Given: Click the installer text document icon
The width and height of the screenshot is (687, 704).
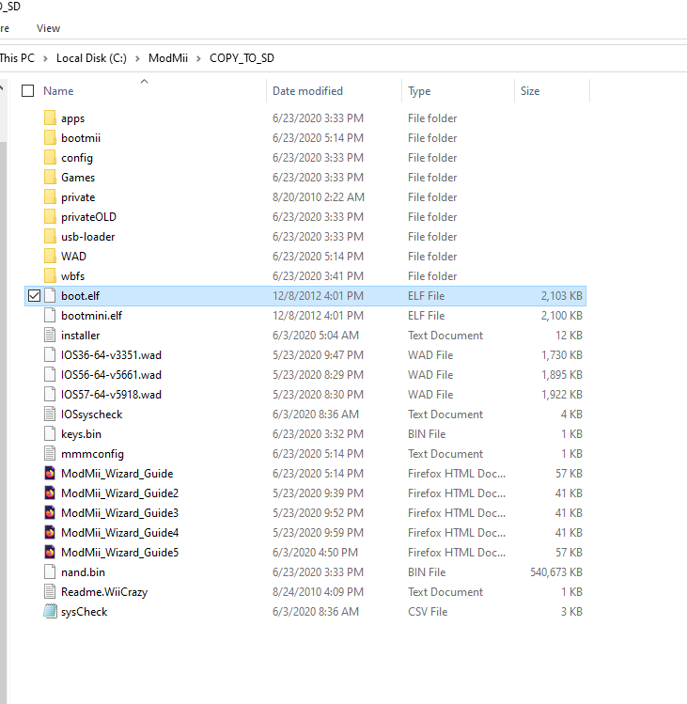Looking at the screenshot, I should tap(51, 336).
